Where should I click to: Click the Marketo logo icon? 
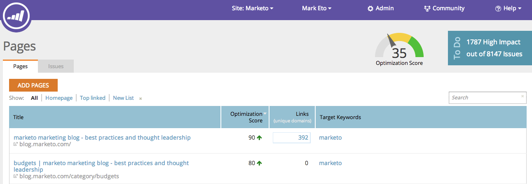pyautogui.click(x=17, y=16)
